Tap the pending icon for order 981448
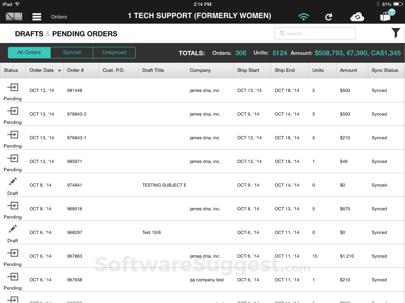This screenshot has width=405, height=303. coord(13,87)
